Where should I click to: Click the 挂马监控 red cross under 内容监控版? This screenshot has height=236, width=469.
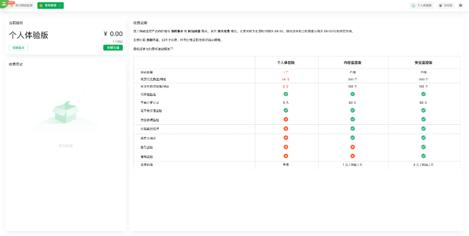[353, 147]
